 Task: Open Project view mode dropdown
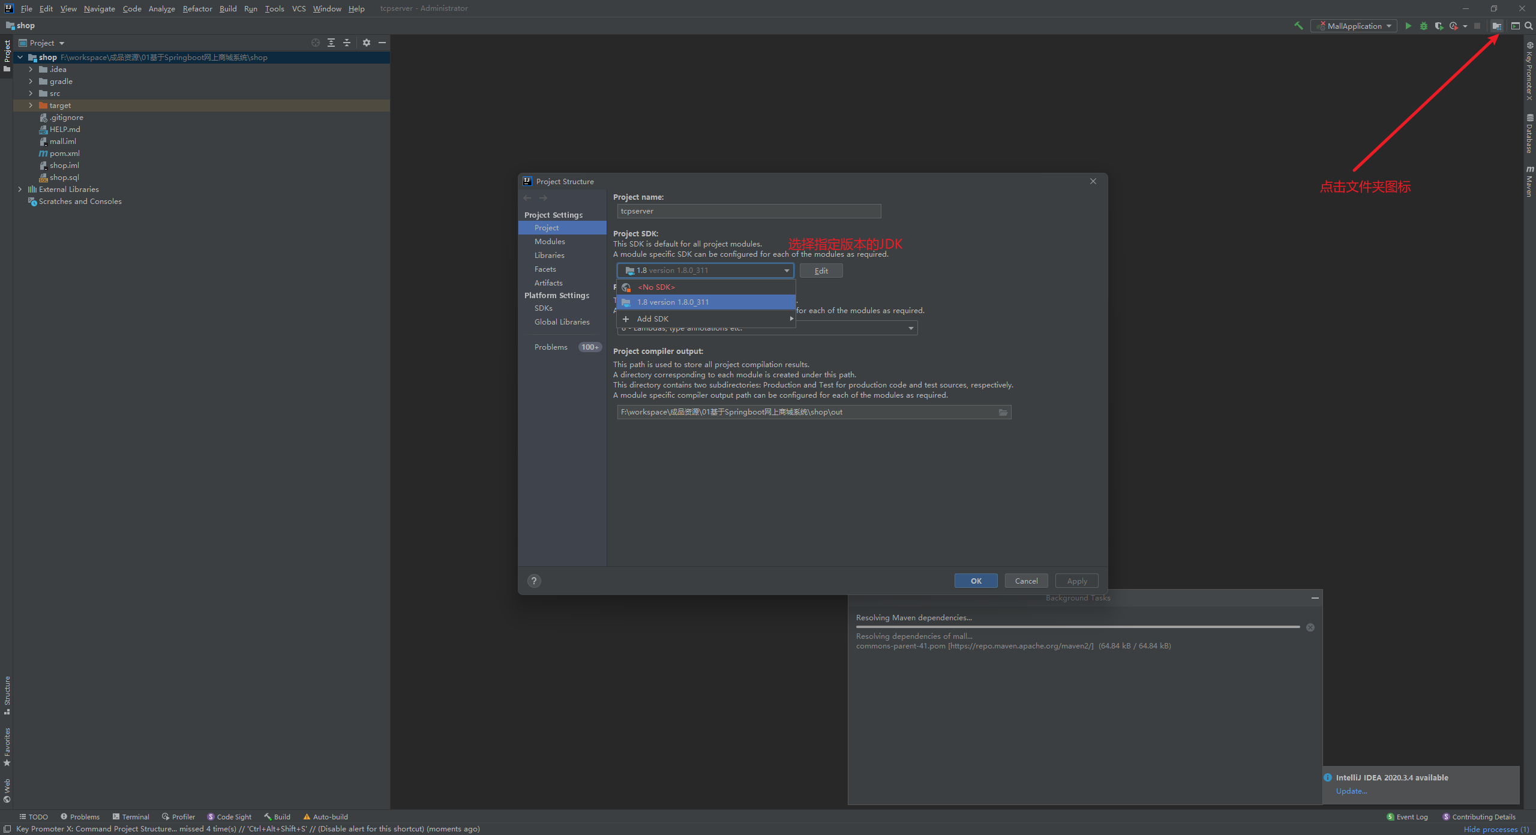[x=41, y=43]
